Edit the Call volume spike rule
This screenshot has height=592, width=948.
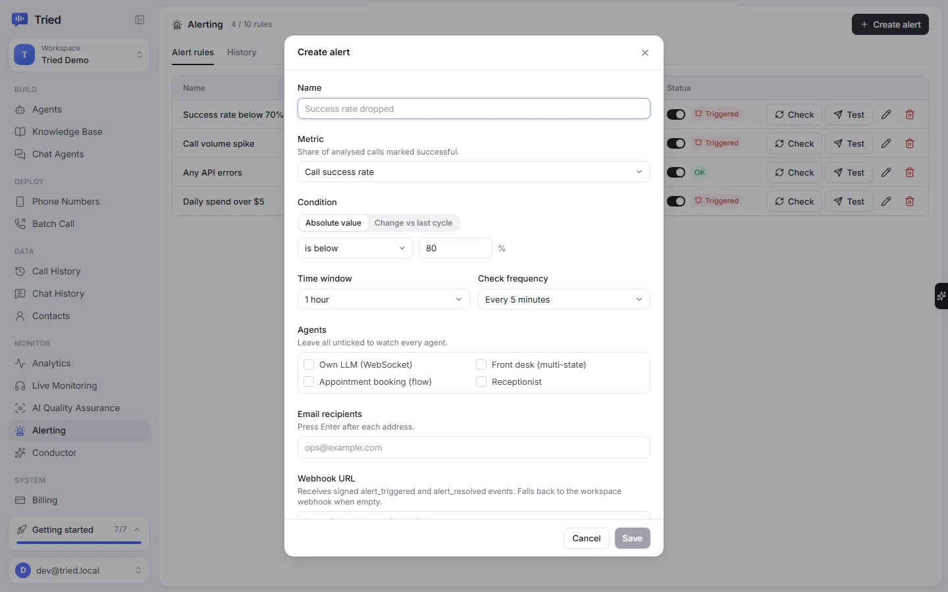(886, 143)
